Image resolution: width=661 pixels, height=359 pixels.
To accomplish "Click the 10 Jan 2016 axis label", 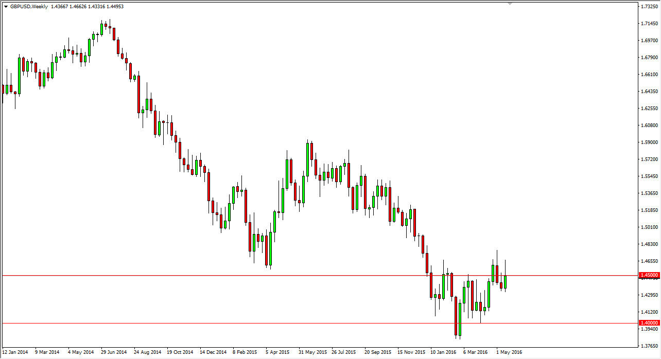I will click(x=444, y=352).
